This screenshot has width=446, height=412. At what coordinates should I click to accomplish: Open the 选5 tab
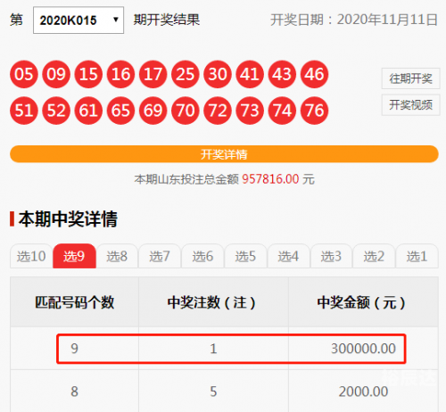(x=245, y=256)
